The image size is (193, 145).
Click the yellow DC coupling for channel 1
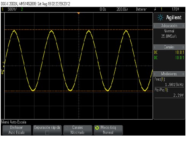click(156, 52)
